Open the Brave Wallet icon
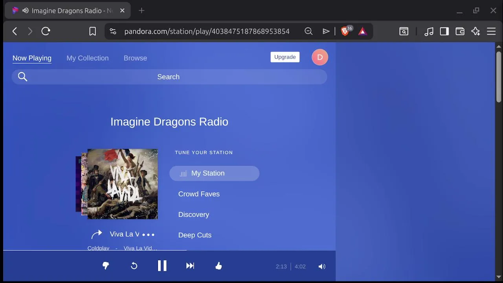The image size is (503, 283). [460, 31]
